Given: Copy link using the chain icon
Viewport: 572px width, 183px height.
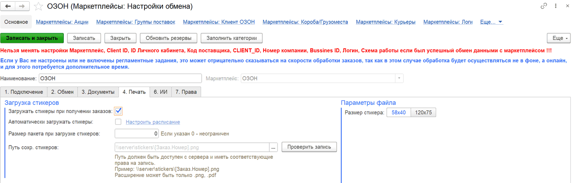Looking at the screenshot, I should point(543,6).
